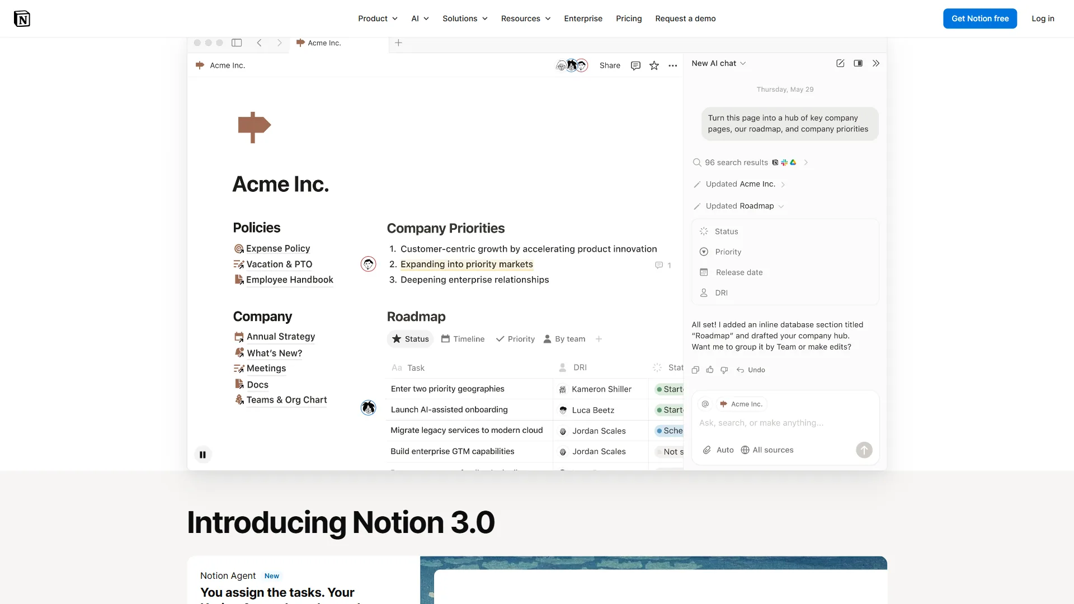Open the three-dot page menu
This screenshot has width=1074, height=604.
673,65
